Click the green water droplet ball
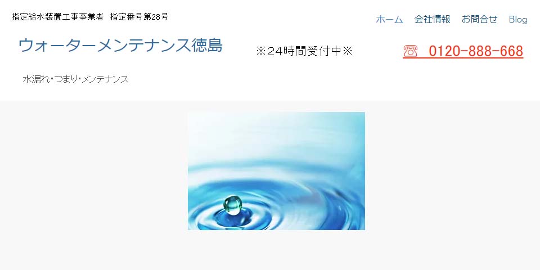540x270 pixels. (233, 205)
